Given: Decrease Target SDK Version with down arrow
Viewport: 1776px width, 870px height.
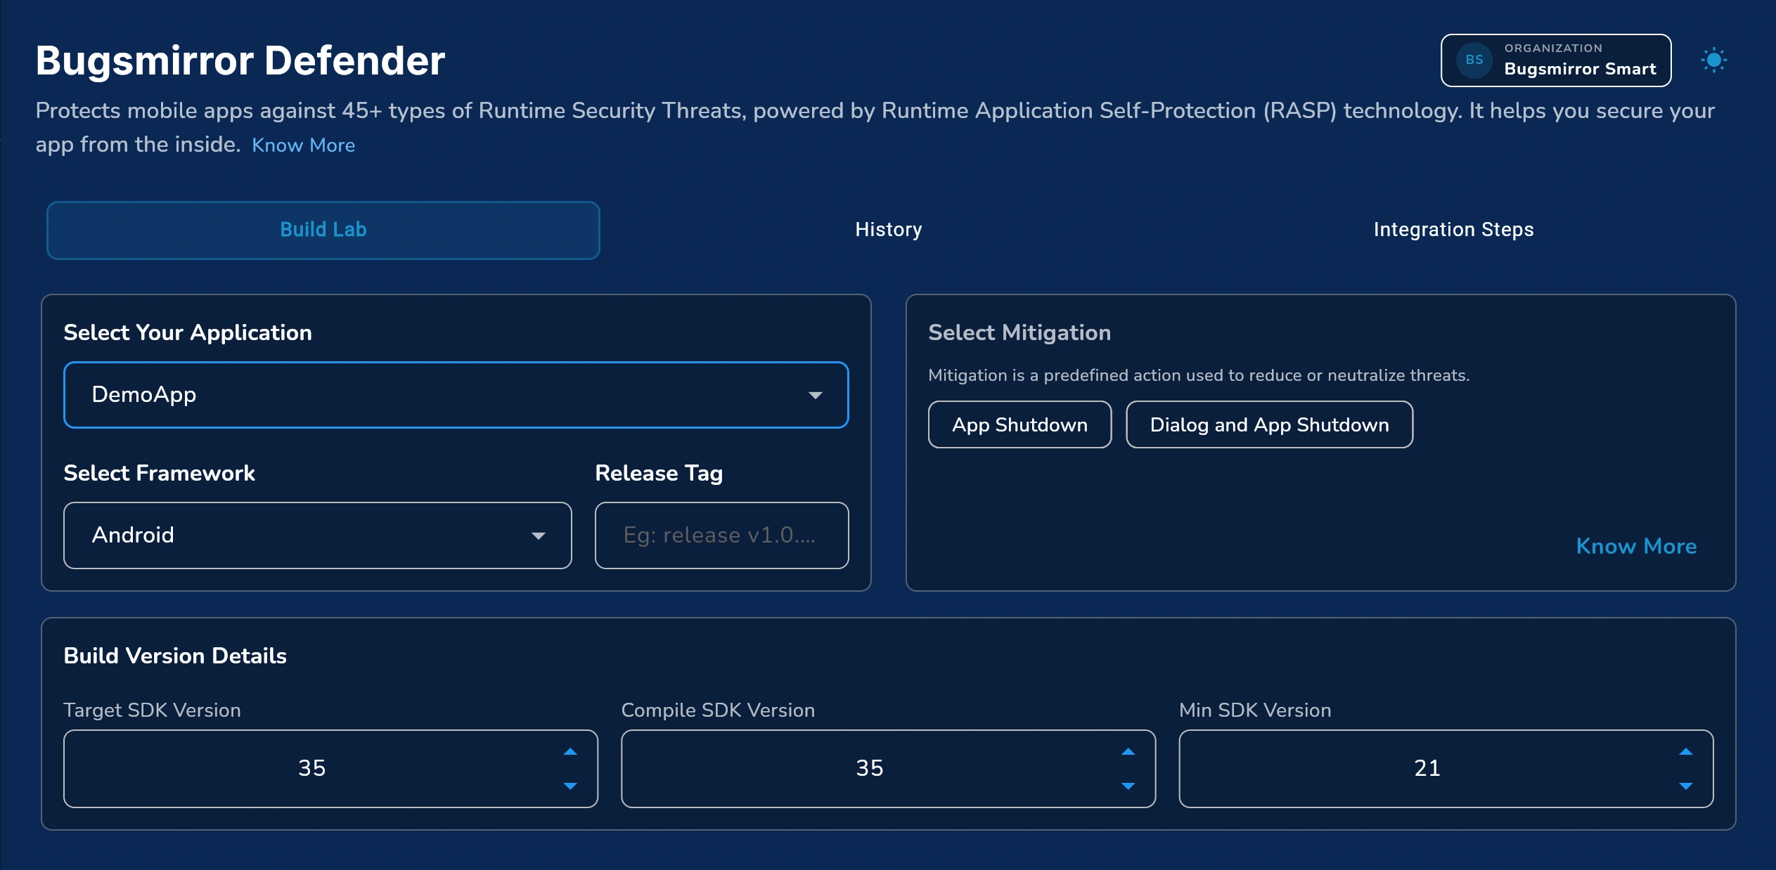Looking at the screenshot, I should point(570,786).
